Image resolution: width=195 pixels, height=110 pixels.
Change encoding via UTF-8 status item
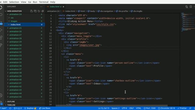coord(124,108)
